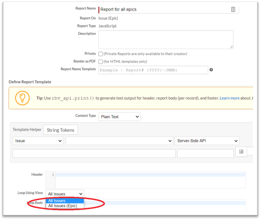The image size is (261, 220).
Task: Click the Header code editor line 1
Action: pos(150,175)
